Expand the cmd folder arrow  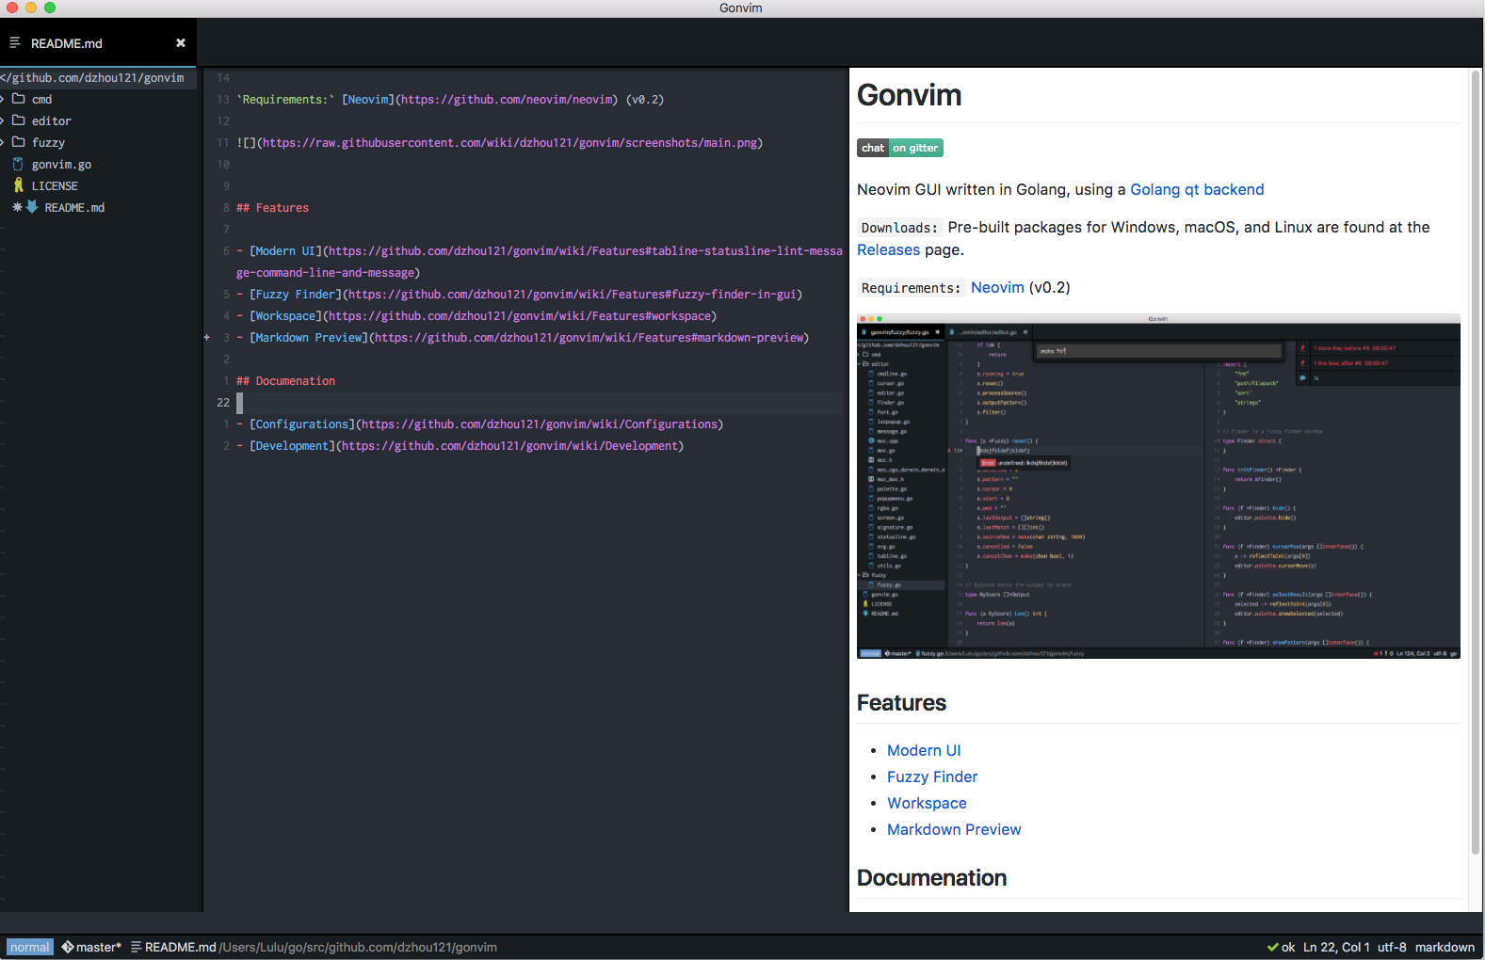(3, 99)
